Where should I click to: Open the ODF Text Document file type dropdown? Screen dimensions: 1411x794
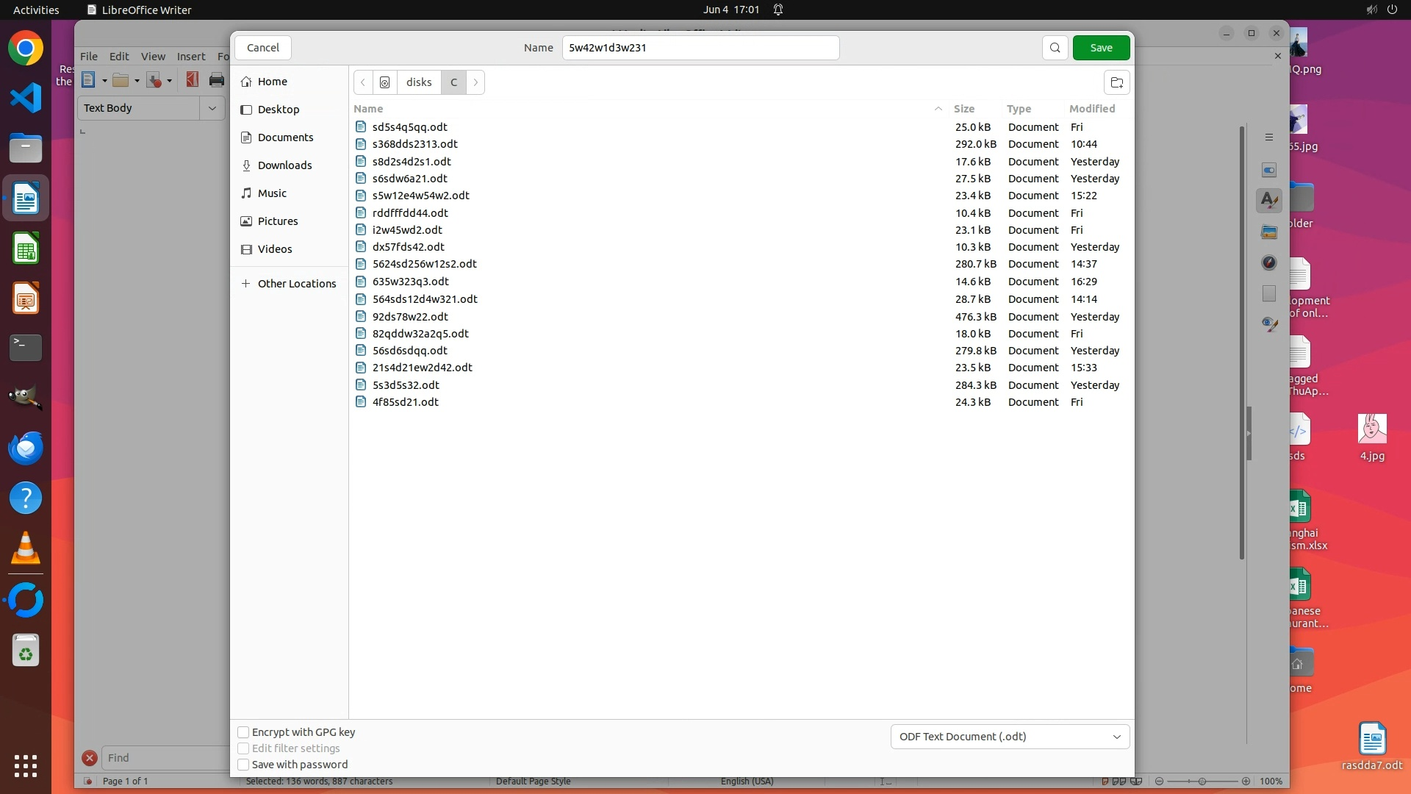[1010, 737]
